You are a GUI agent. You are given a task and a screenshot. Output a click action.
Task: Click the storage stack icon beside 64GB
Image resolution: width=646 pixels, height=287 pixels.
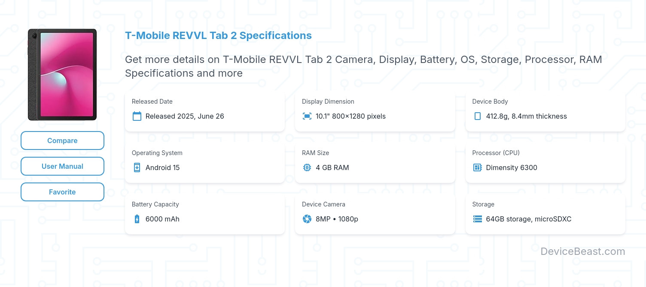[x=477, y=219]
